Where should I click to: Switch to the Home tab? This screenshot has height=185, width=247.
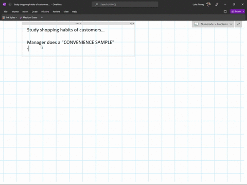click(x=15, y=12)
